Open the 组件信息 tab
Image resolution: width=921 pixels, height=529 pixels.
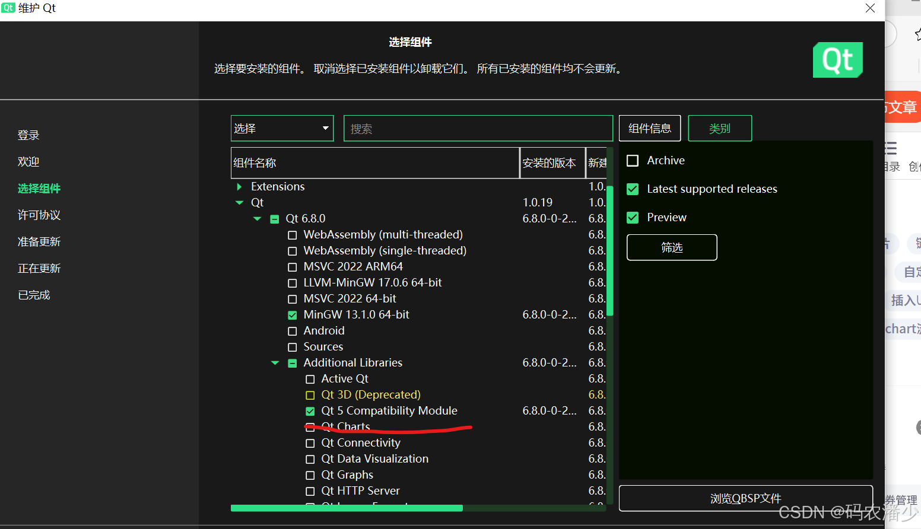click(x=650, y=128)
